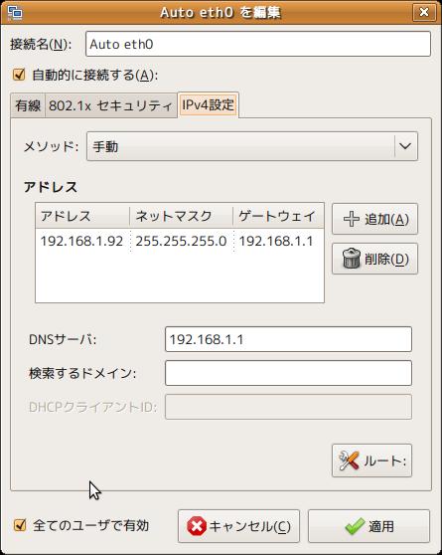Click the red X cancel icon
The image size is (442, 555).
pyautogui.click(x=197, y=526)
